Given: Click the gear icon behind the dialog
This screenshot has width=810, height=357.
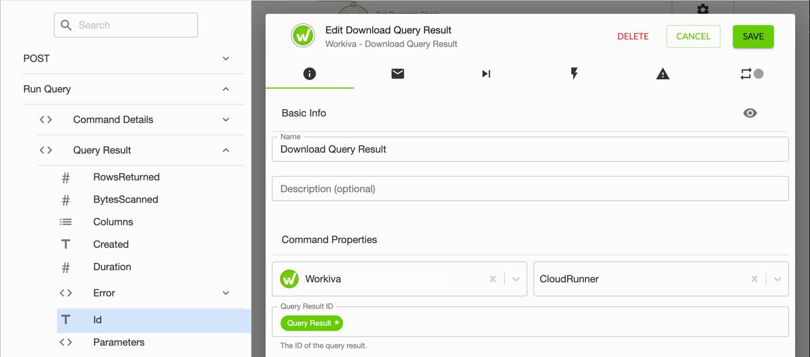Looking at the screenshot, I should (703, 9).
